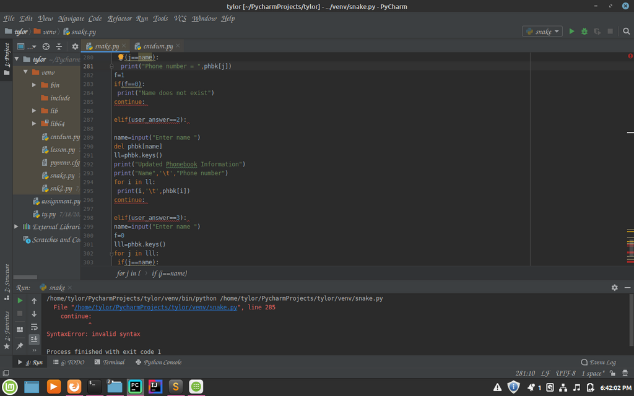Click the red error indicator above editor scrollbar

click(x=630, y=56)
